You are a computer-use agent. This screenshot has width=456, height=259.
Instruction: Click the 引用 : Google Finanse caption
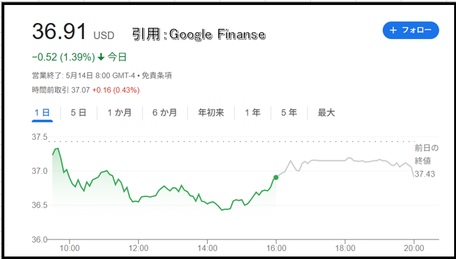click(x=199, y=34)
